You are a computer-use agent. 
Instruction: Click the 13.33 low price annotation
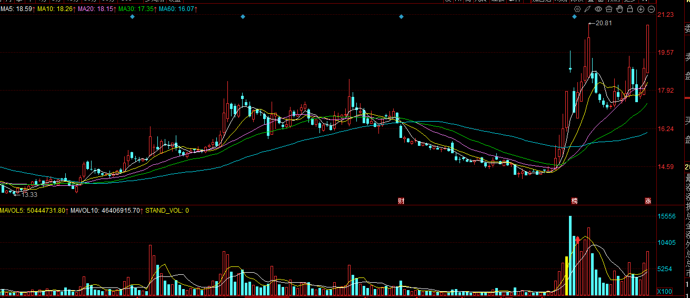click(x=29, y=194)
